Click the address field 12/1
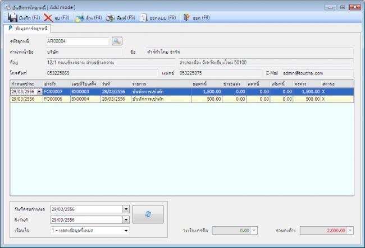 111,62
